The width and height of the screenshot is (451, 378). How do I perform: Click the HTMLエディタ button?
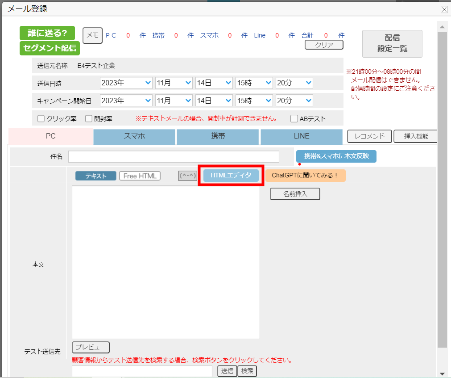231,175
